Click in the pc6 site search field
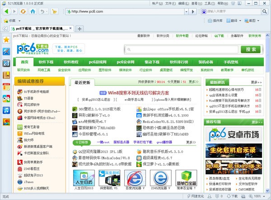The height and width of the screenshot is (200, 271). point(182,50)
